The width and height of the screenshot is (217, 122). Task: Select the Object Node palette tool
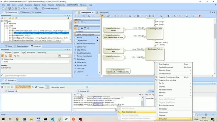tap(82, 41)
